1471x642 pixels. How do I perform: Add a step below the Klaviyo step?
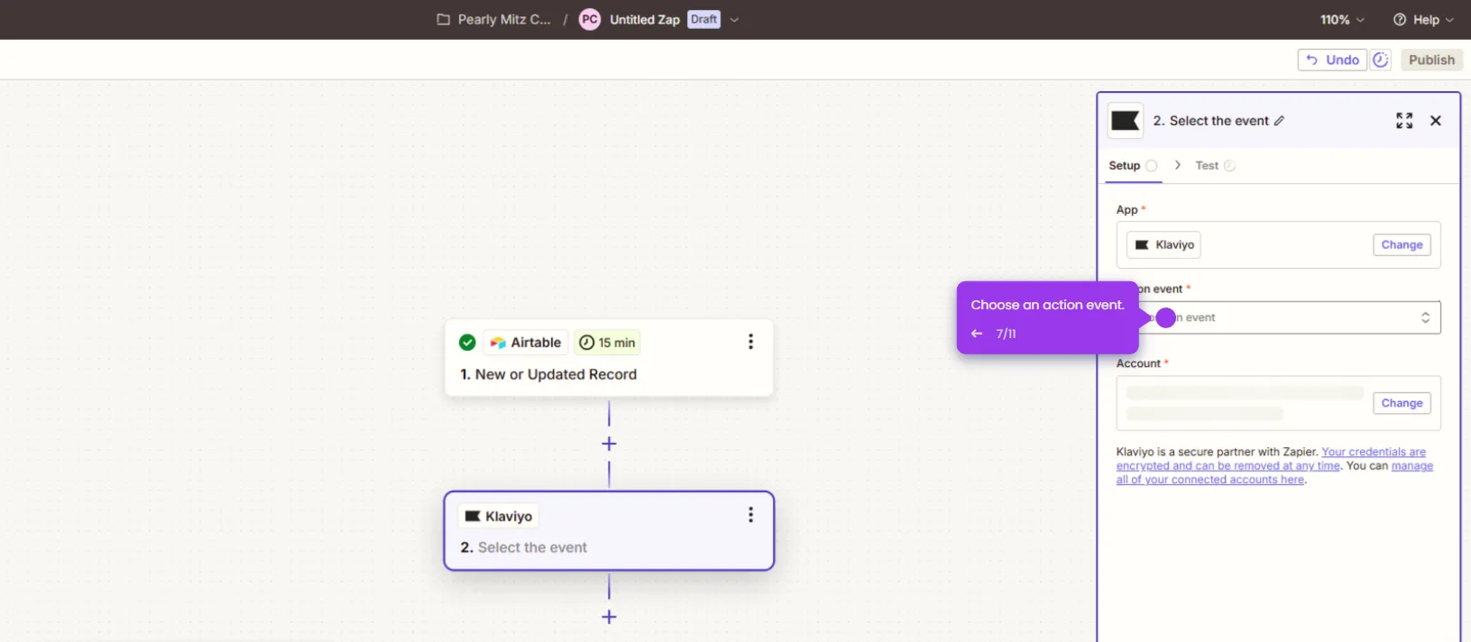click(609, 617)
